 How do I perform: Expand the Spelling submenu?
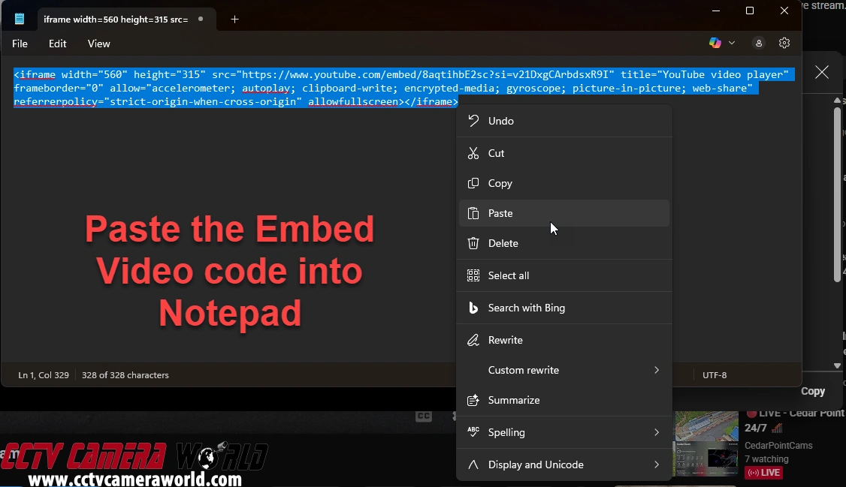pos(656,432)
